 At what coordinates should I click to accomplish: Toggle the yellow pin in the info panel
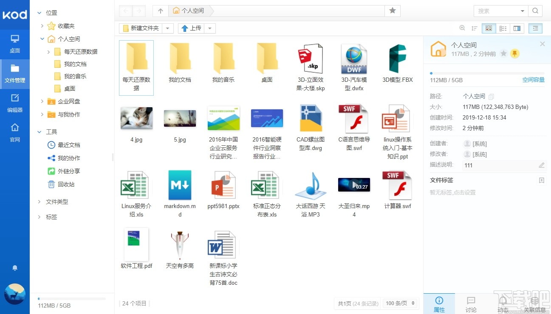point(516,54)
